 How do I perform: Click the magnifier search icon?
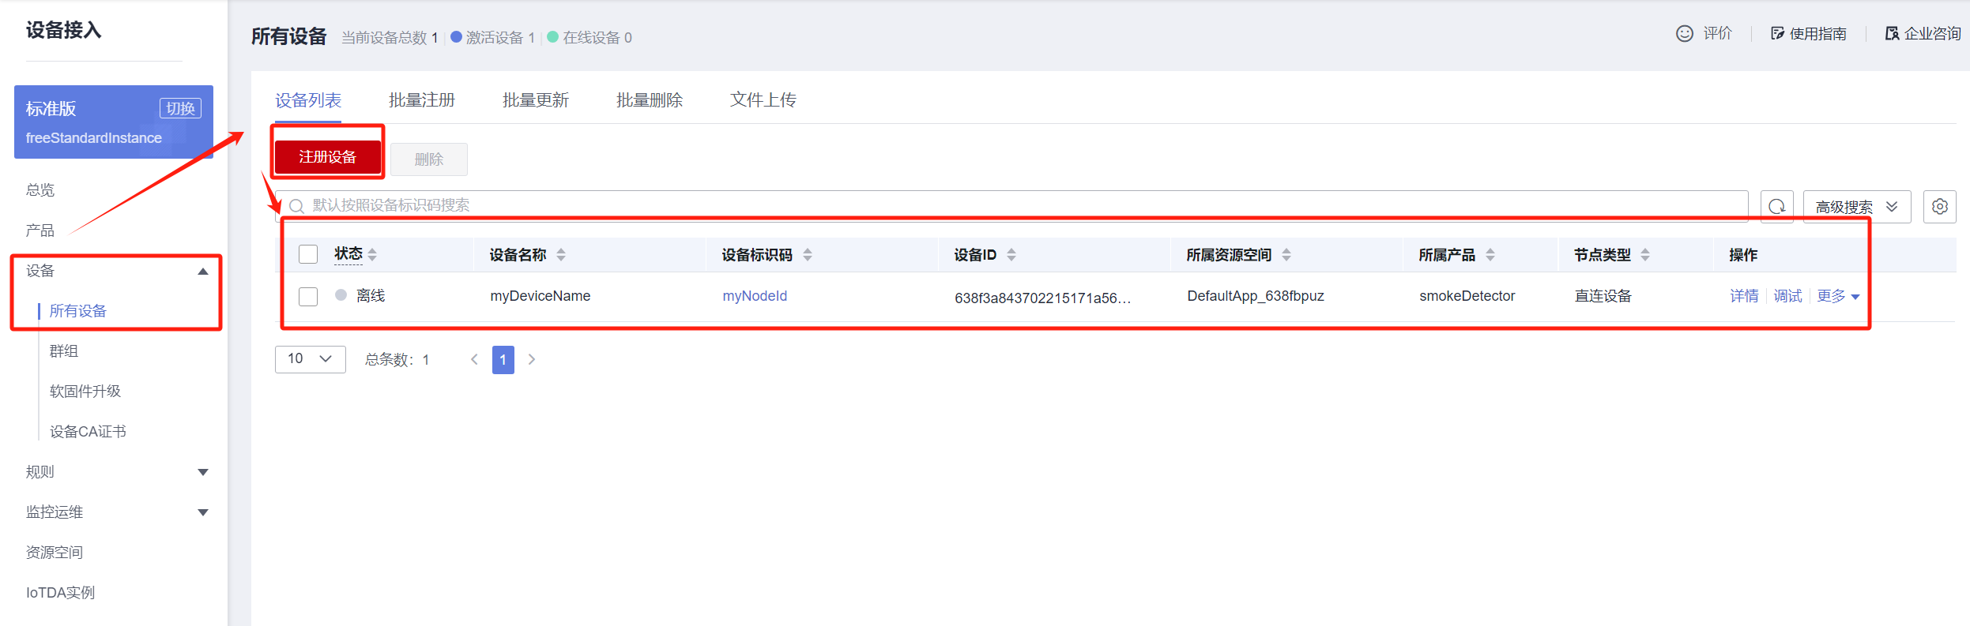297,206
